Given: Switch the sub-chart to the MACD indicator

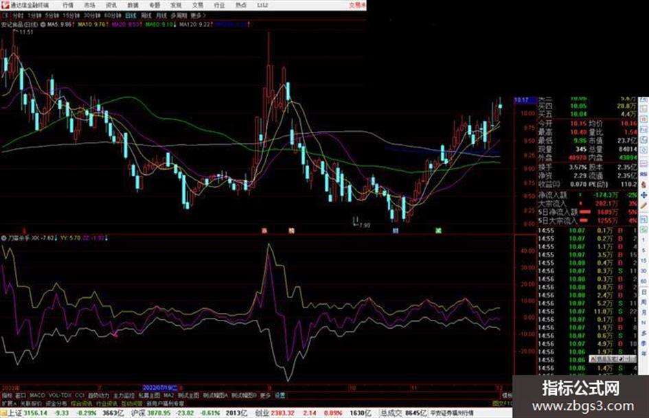Looking at the screenshot, I should (x=37, y=395).
